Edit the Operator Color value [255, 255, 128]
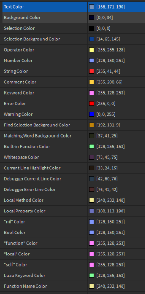This screenshot has width=145, height=294. 111,50
